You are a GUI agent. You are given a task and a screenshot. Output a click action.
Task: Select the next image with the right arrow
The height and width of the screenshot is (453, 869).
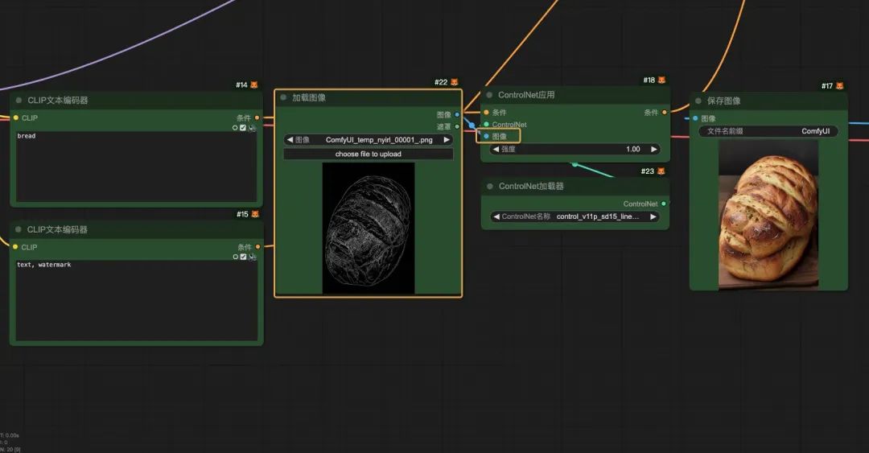447,140
